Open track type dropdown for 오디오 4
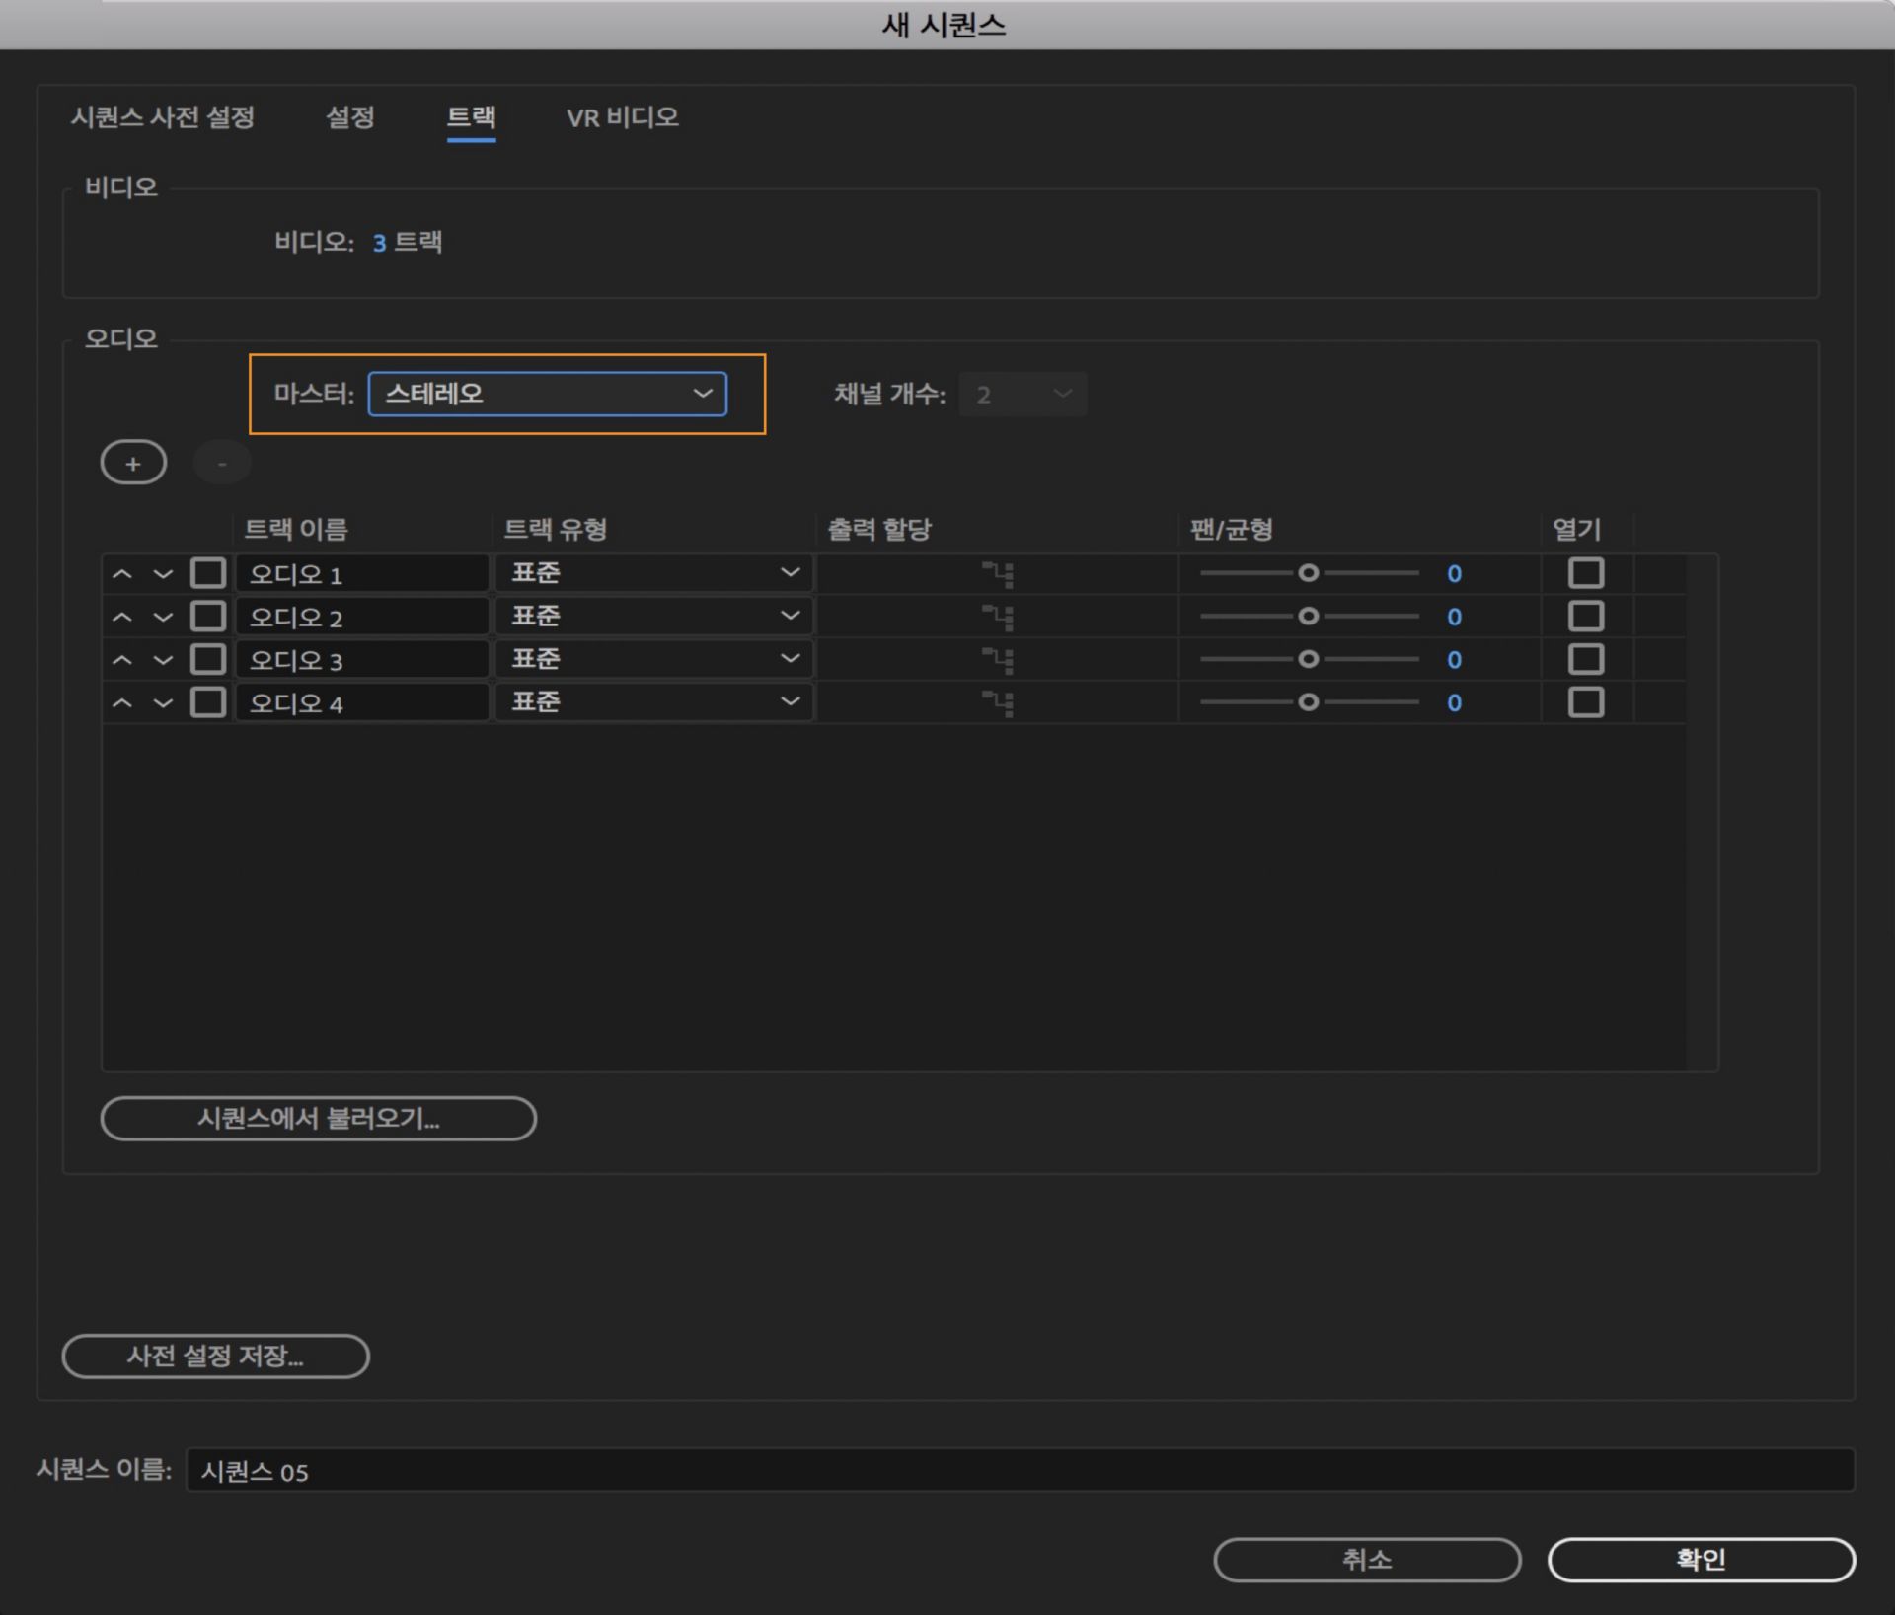1895x1615 pixels. tap(653, 702)
